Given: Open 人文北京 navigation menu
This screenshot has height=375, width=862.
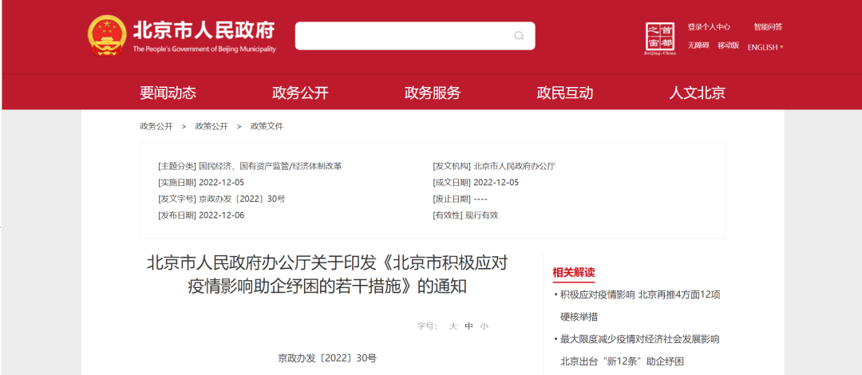Looking at the screenshot, I should coord(697,93).
